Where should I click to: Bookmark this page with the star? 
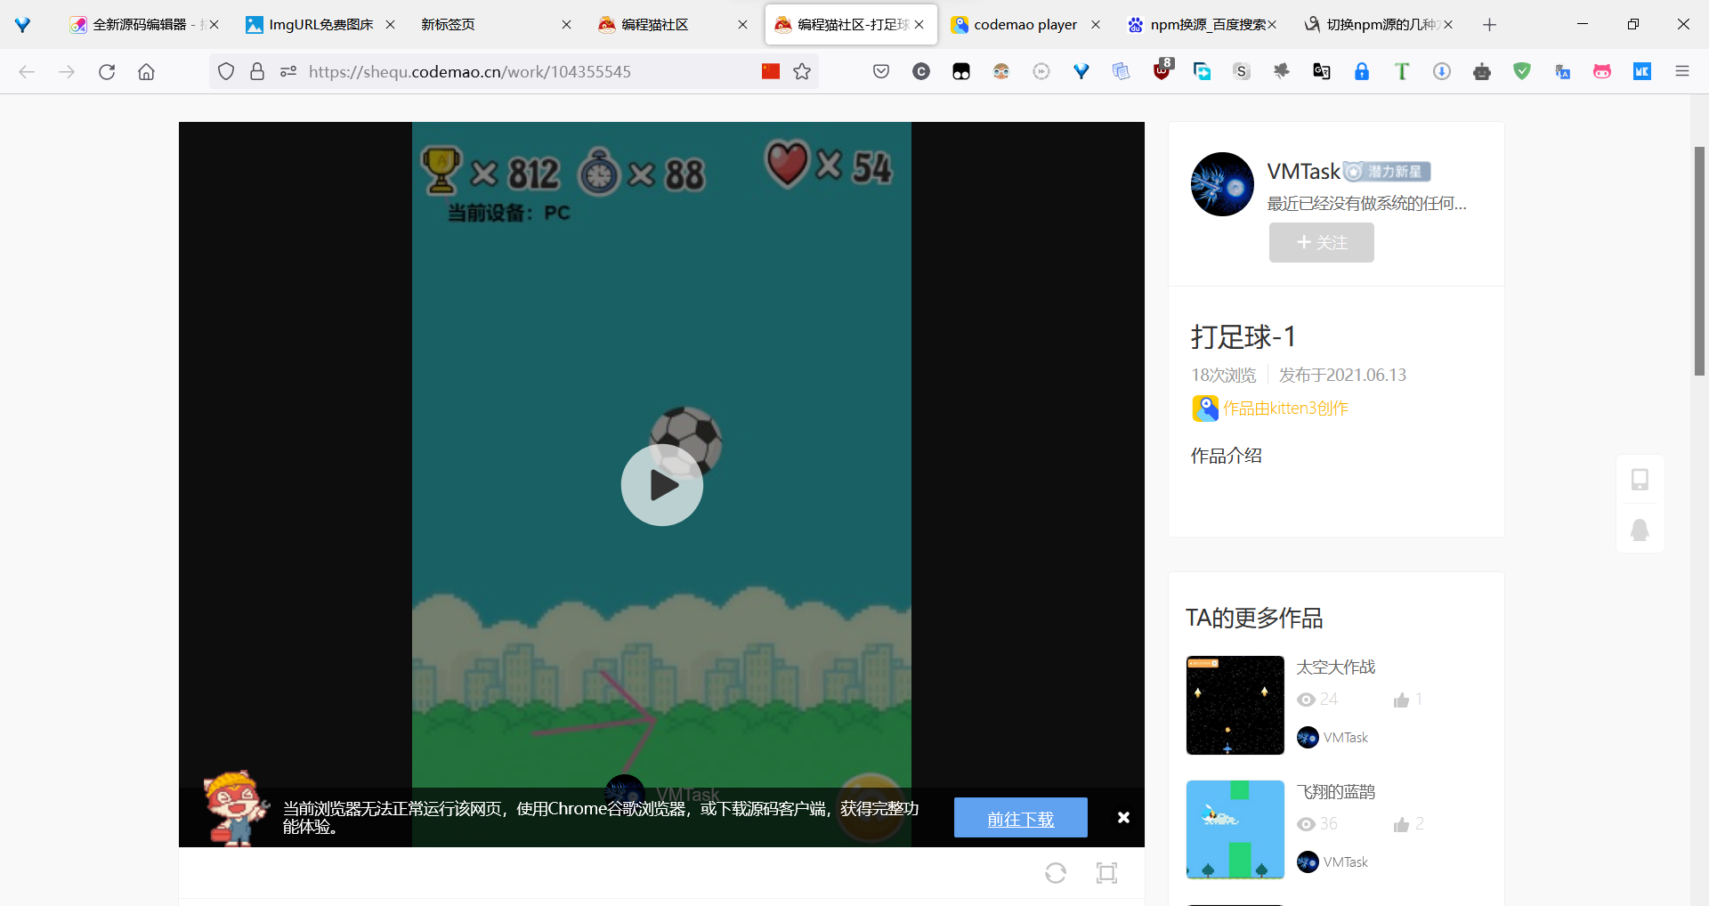[802, 71]
